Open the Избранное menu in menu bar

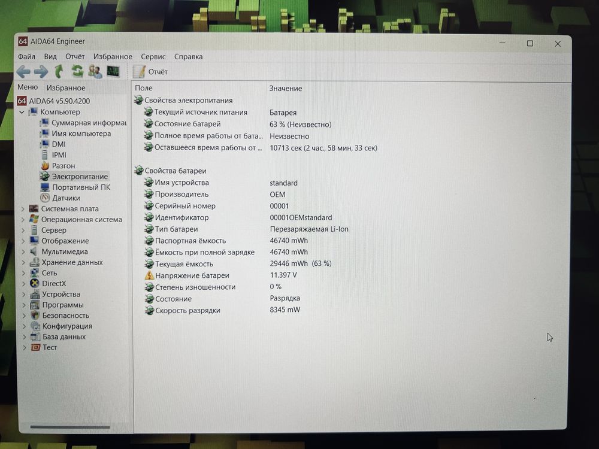tap(113, 56)
